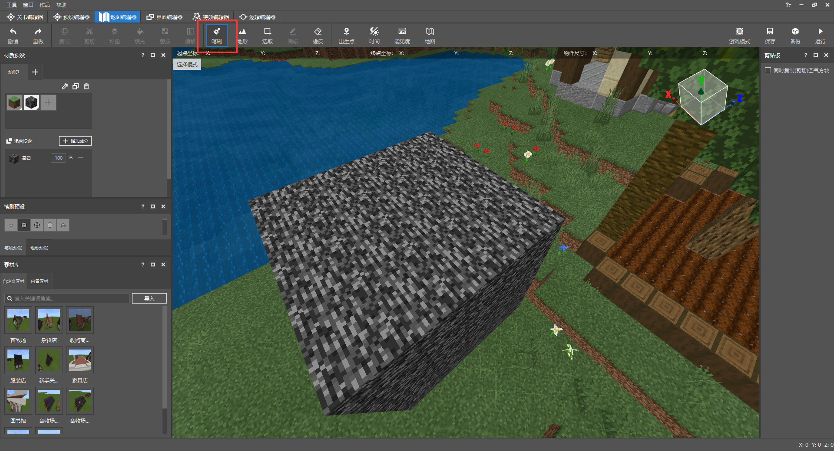This screenshot has width=834, height=451.
Task: Open the 窗口 menu
Action: coord(28,5)
